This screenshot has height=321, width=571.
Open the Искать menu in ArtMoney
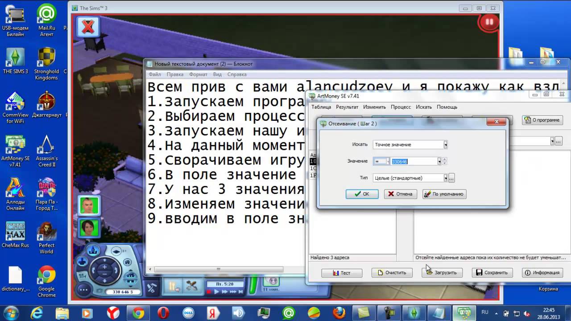point(424,107)
